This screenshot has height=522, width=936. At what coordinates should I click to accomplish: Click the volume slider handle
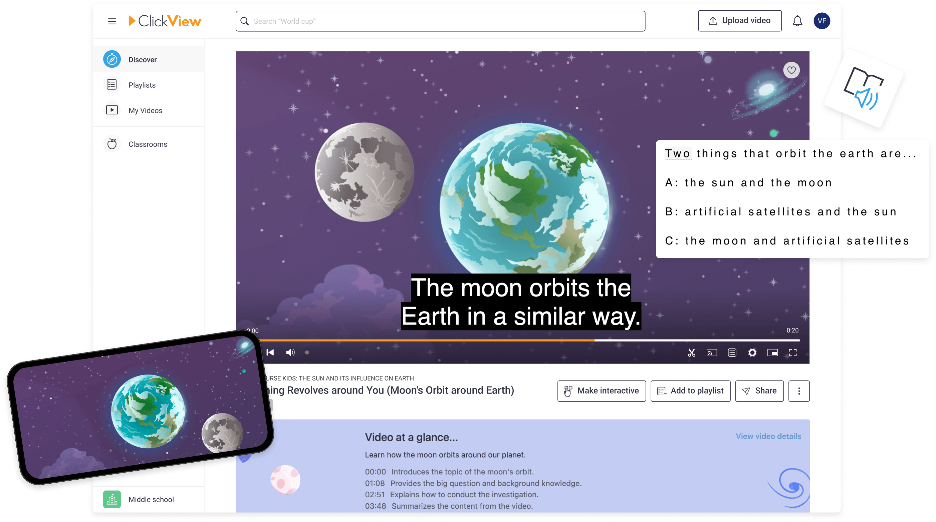tap(307, 353)
